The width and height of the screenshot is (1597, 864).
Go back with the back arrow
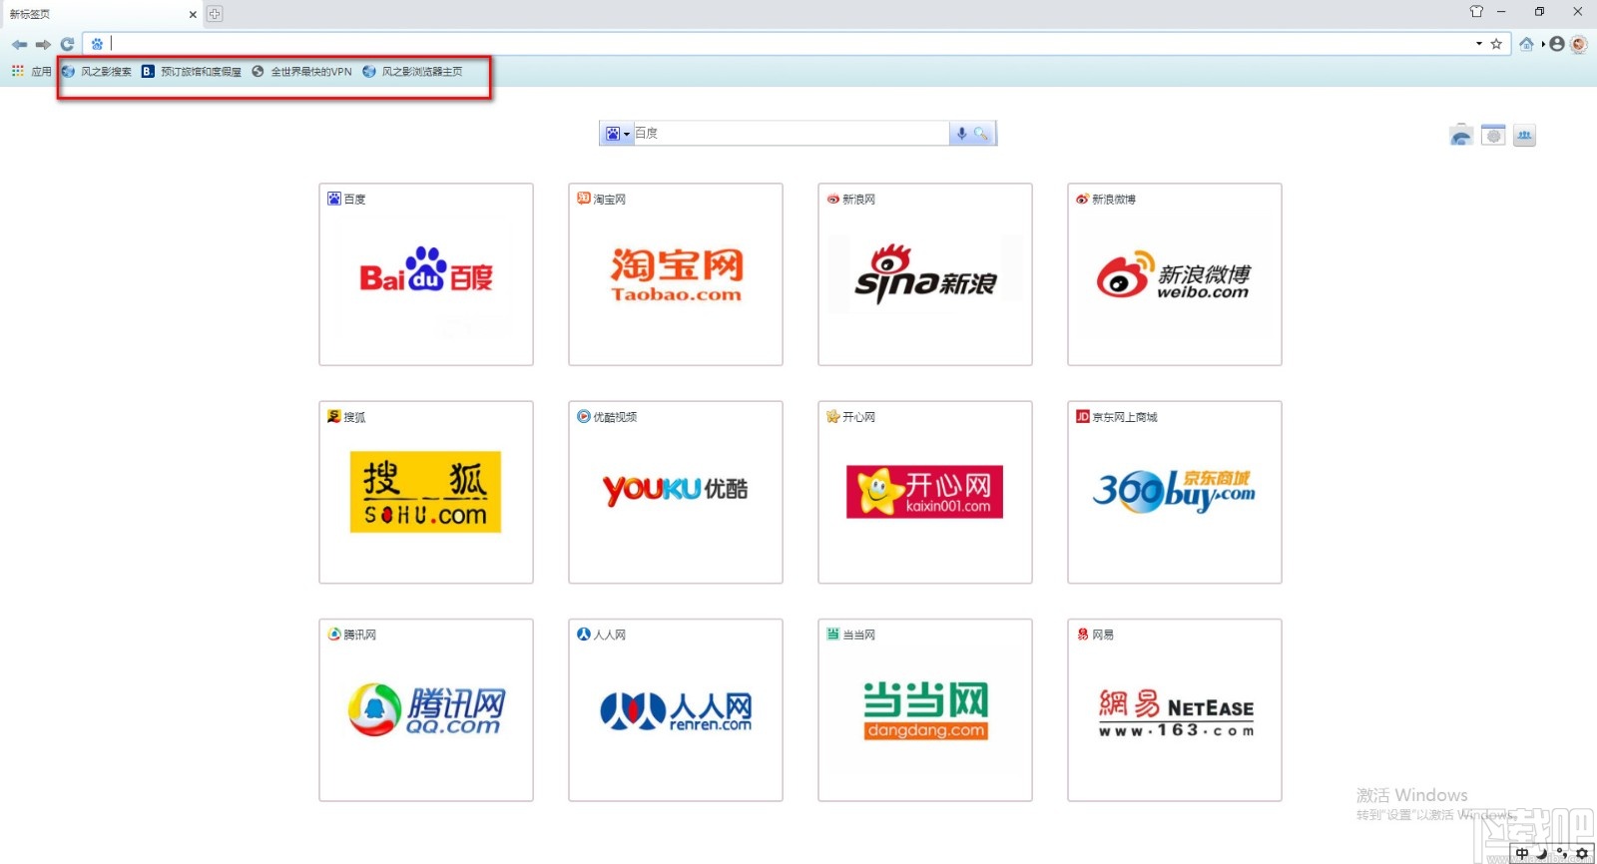(x=20, y=44)
